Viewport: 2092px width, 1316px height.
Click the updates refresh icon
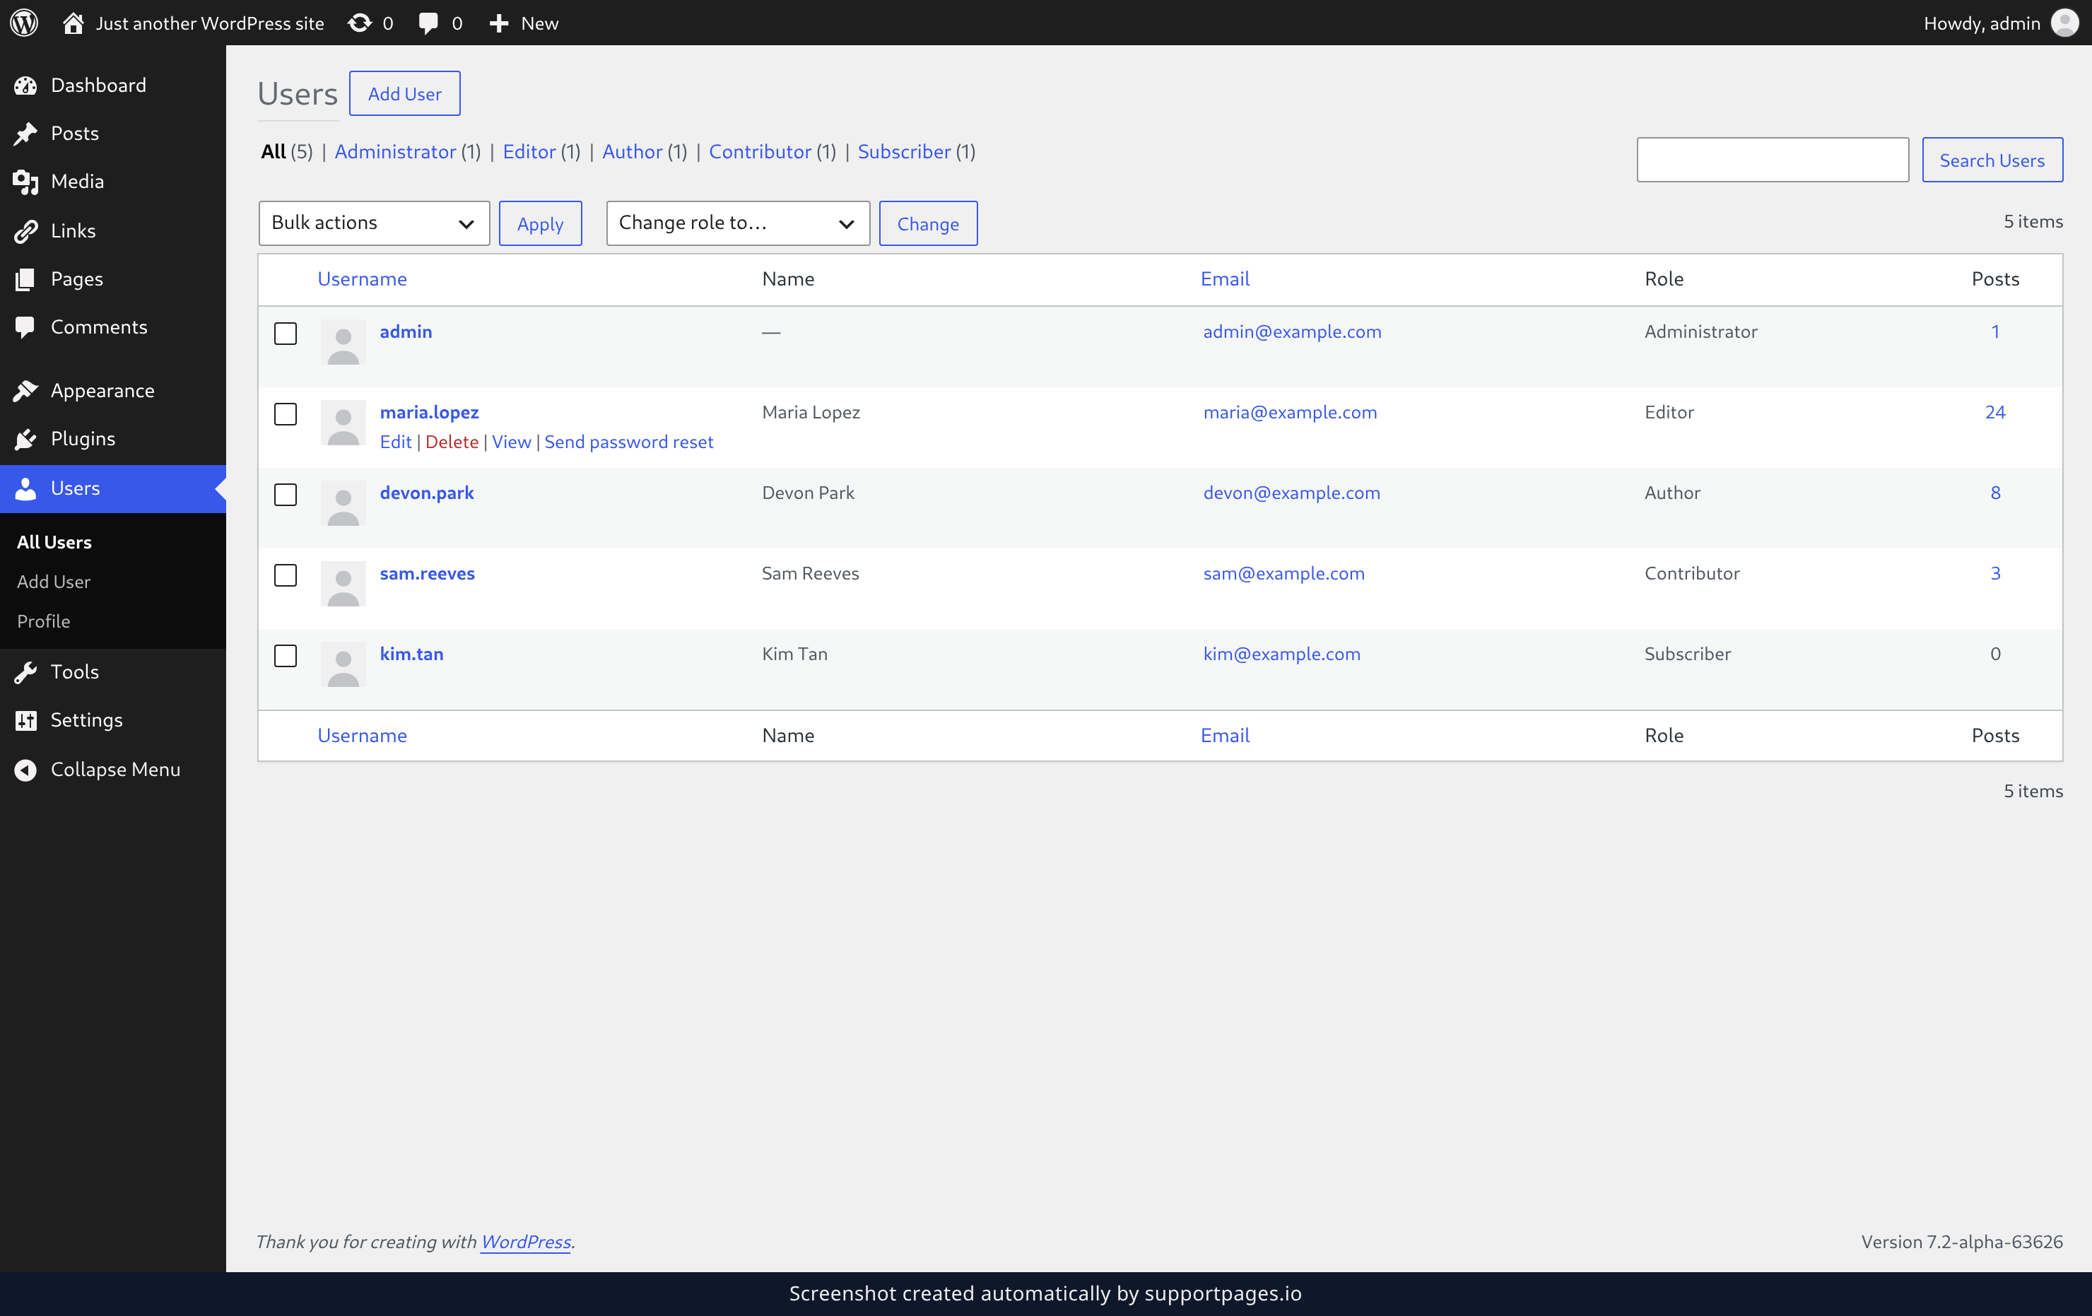pyautogui.click(x=359, y=23)
